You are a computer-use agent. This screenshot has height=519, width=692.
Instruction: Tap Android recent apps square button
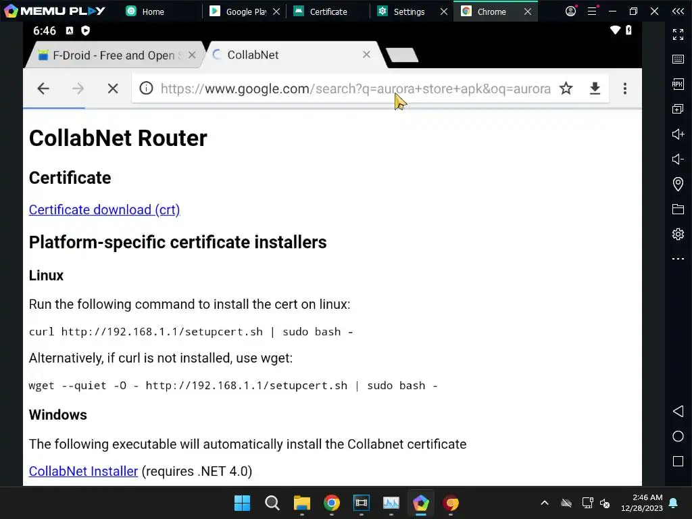point(678,461)
